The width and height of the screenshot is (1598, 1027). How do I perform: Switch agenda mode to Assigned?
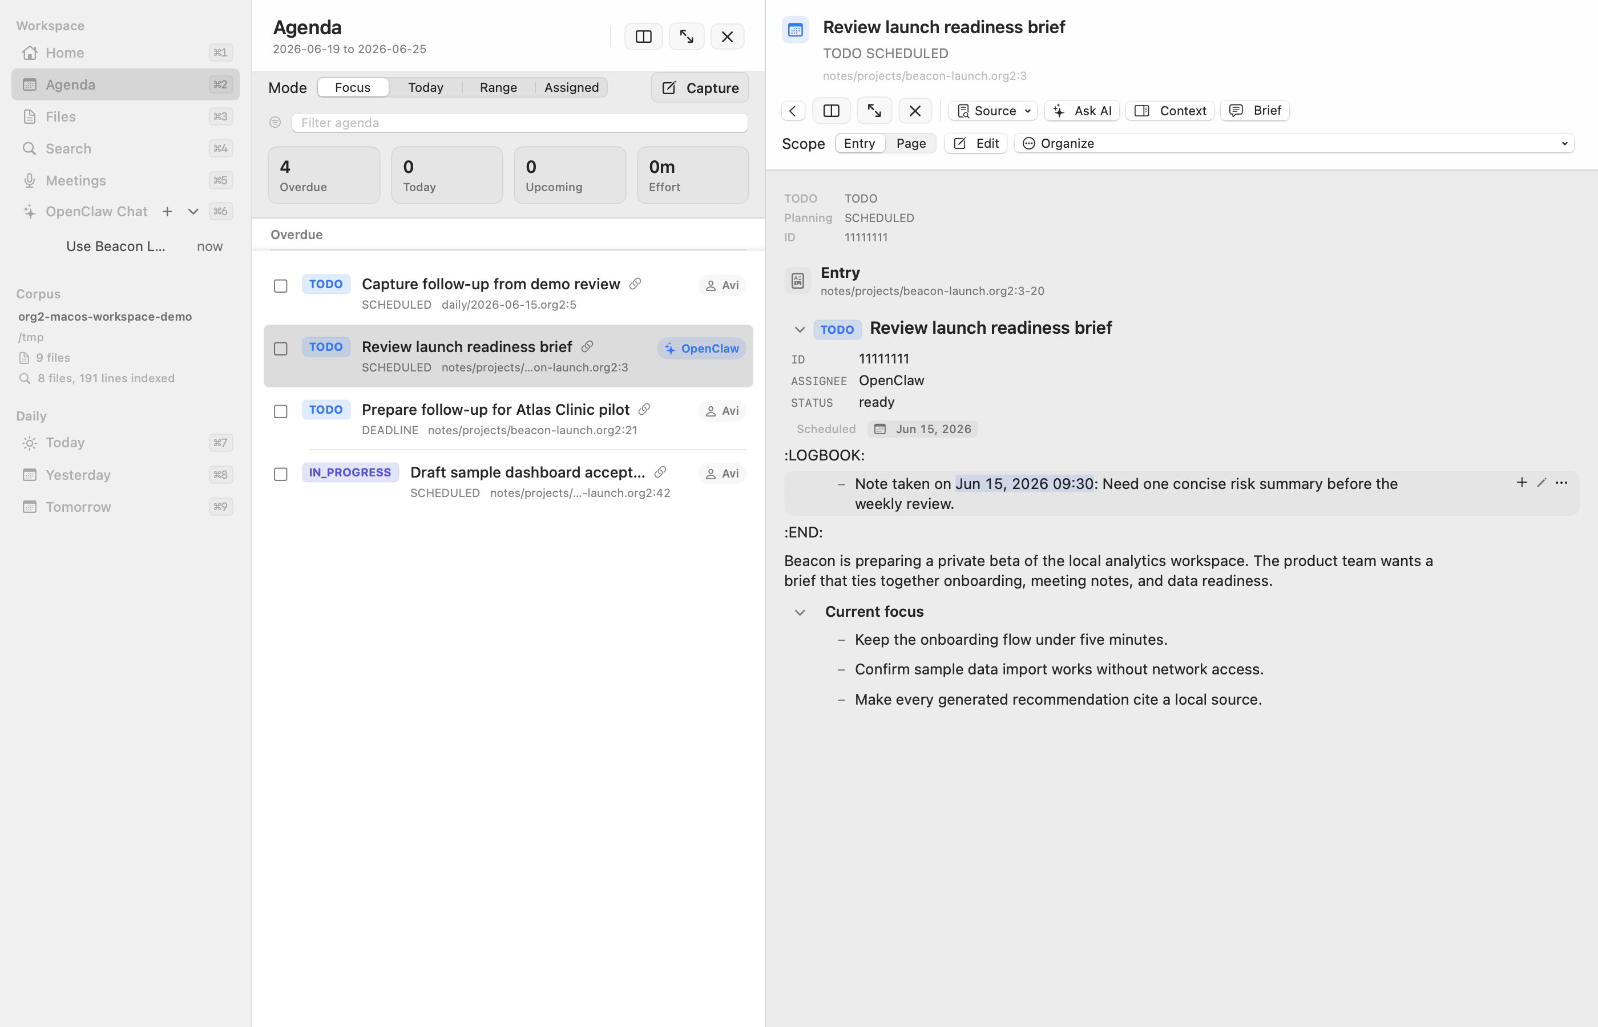click(572, 87)
